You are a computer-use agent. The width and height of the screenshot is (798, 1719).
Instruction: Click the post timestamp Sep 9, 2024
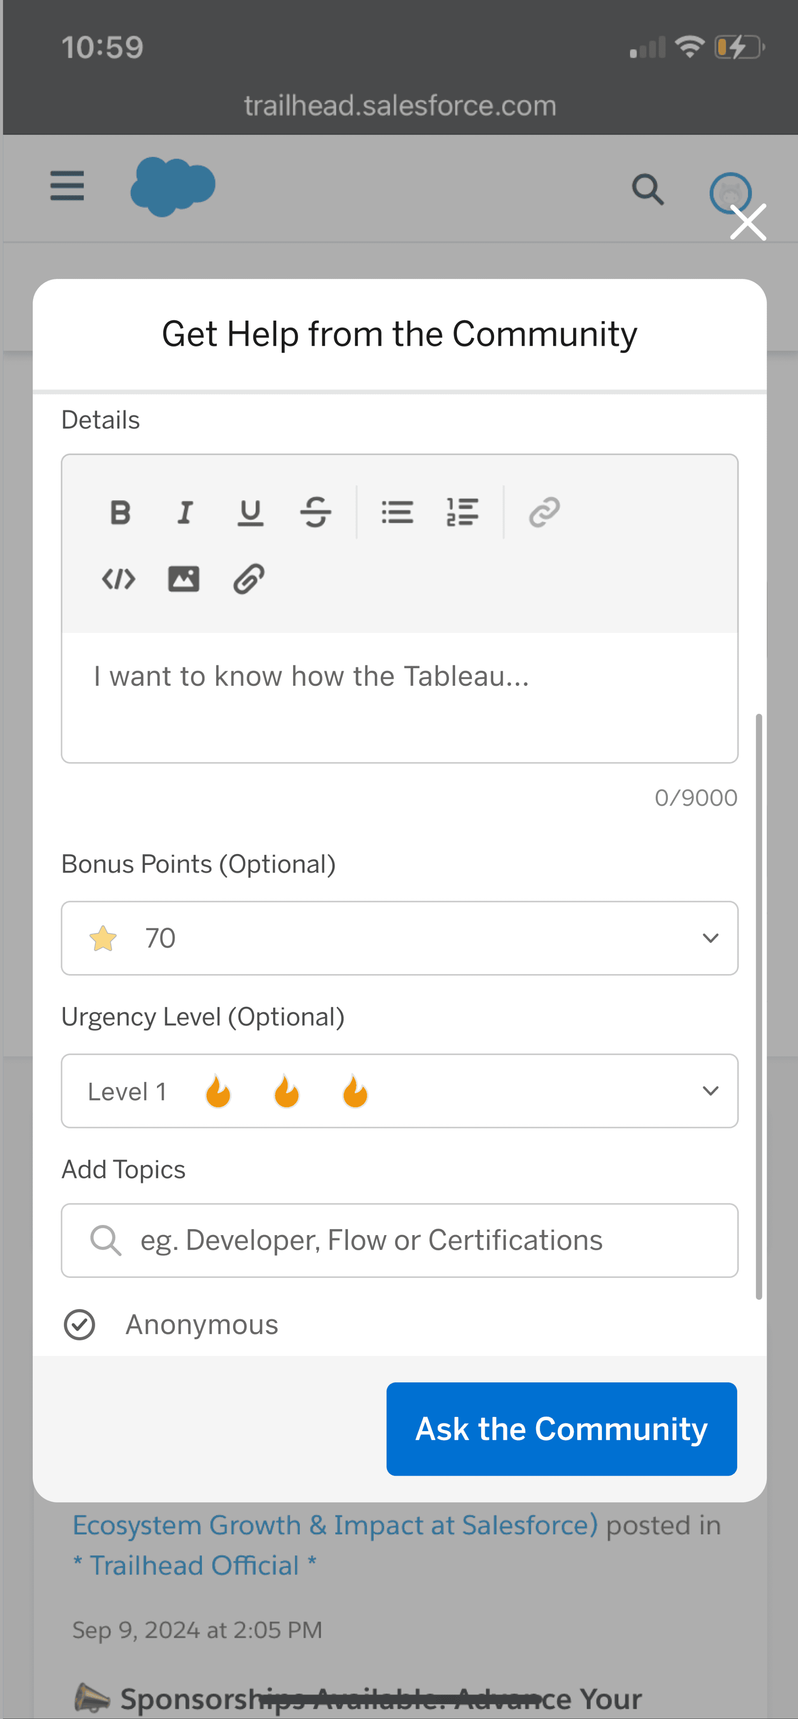tap(197, 1630)
